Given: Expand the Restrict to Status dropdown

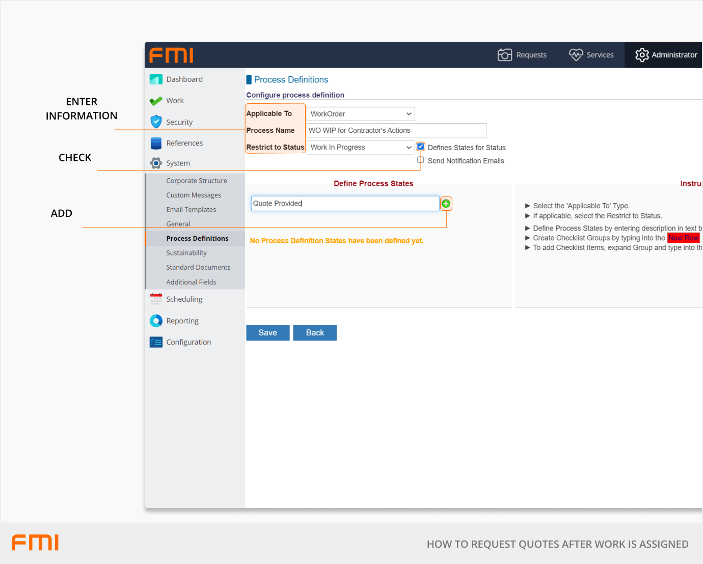Looking at the screenshot, I should [361, 148].
